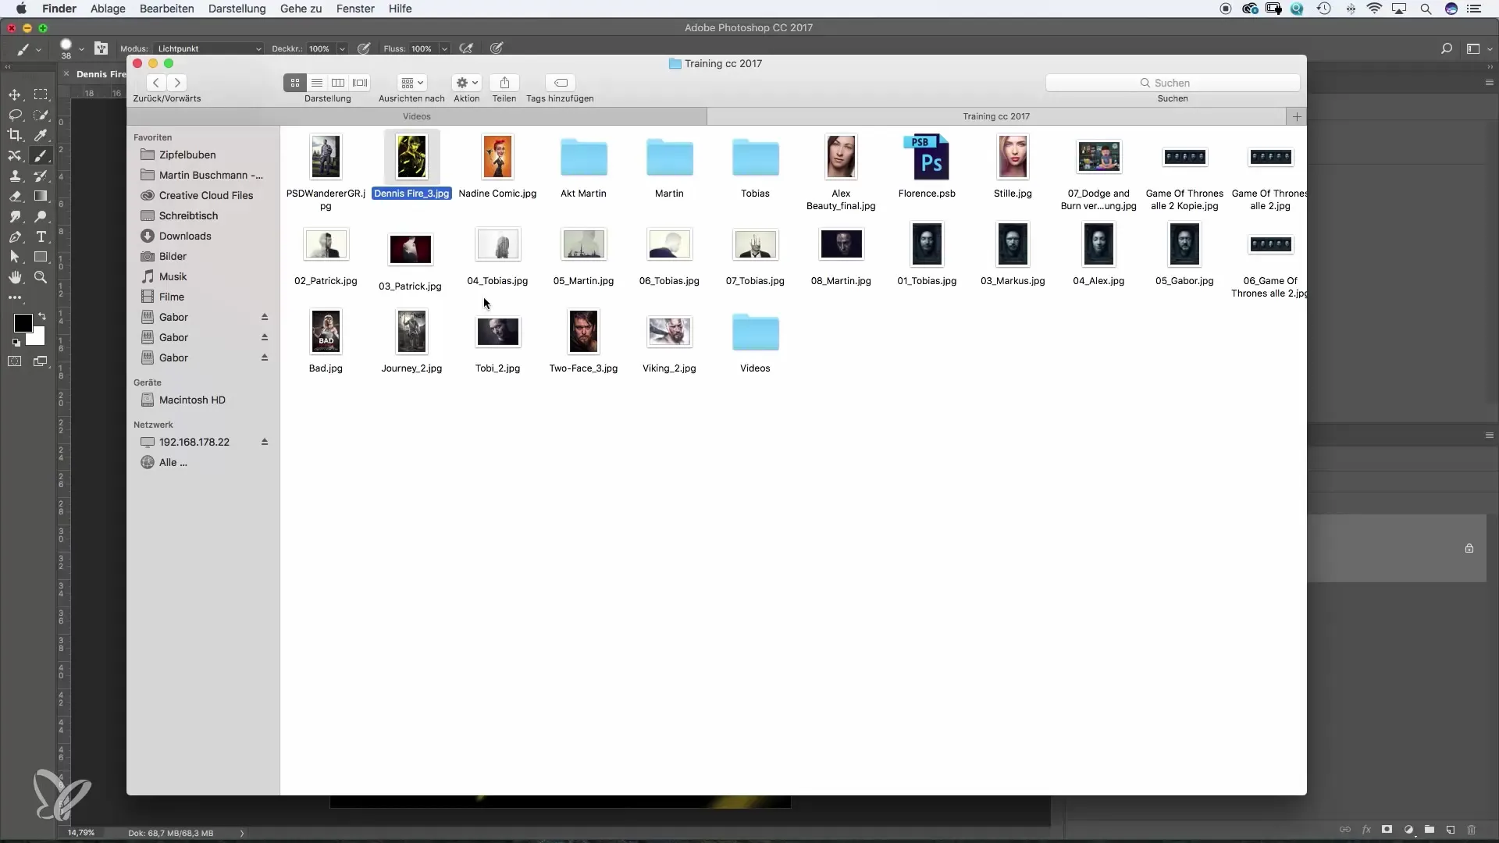Reset default foreground and background colors

pos(16,342)
